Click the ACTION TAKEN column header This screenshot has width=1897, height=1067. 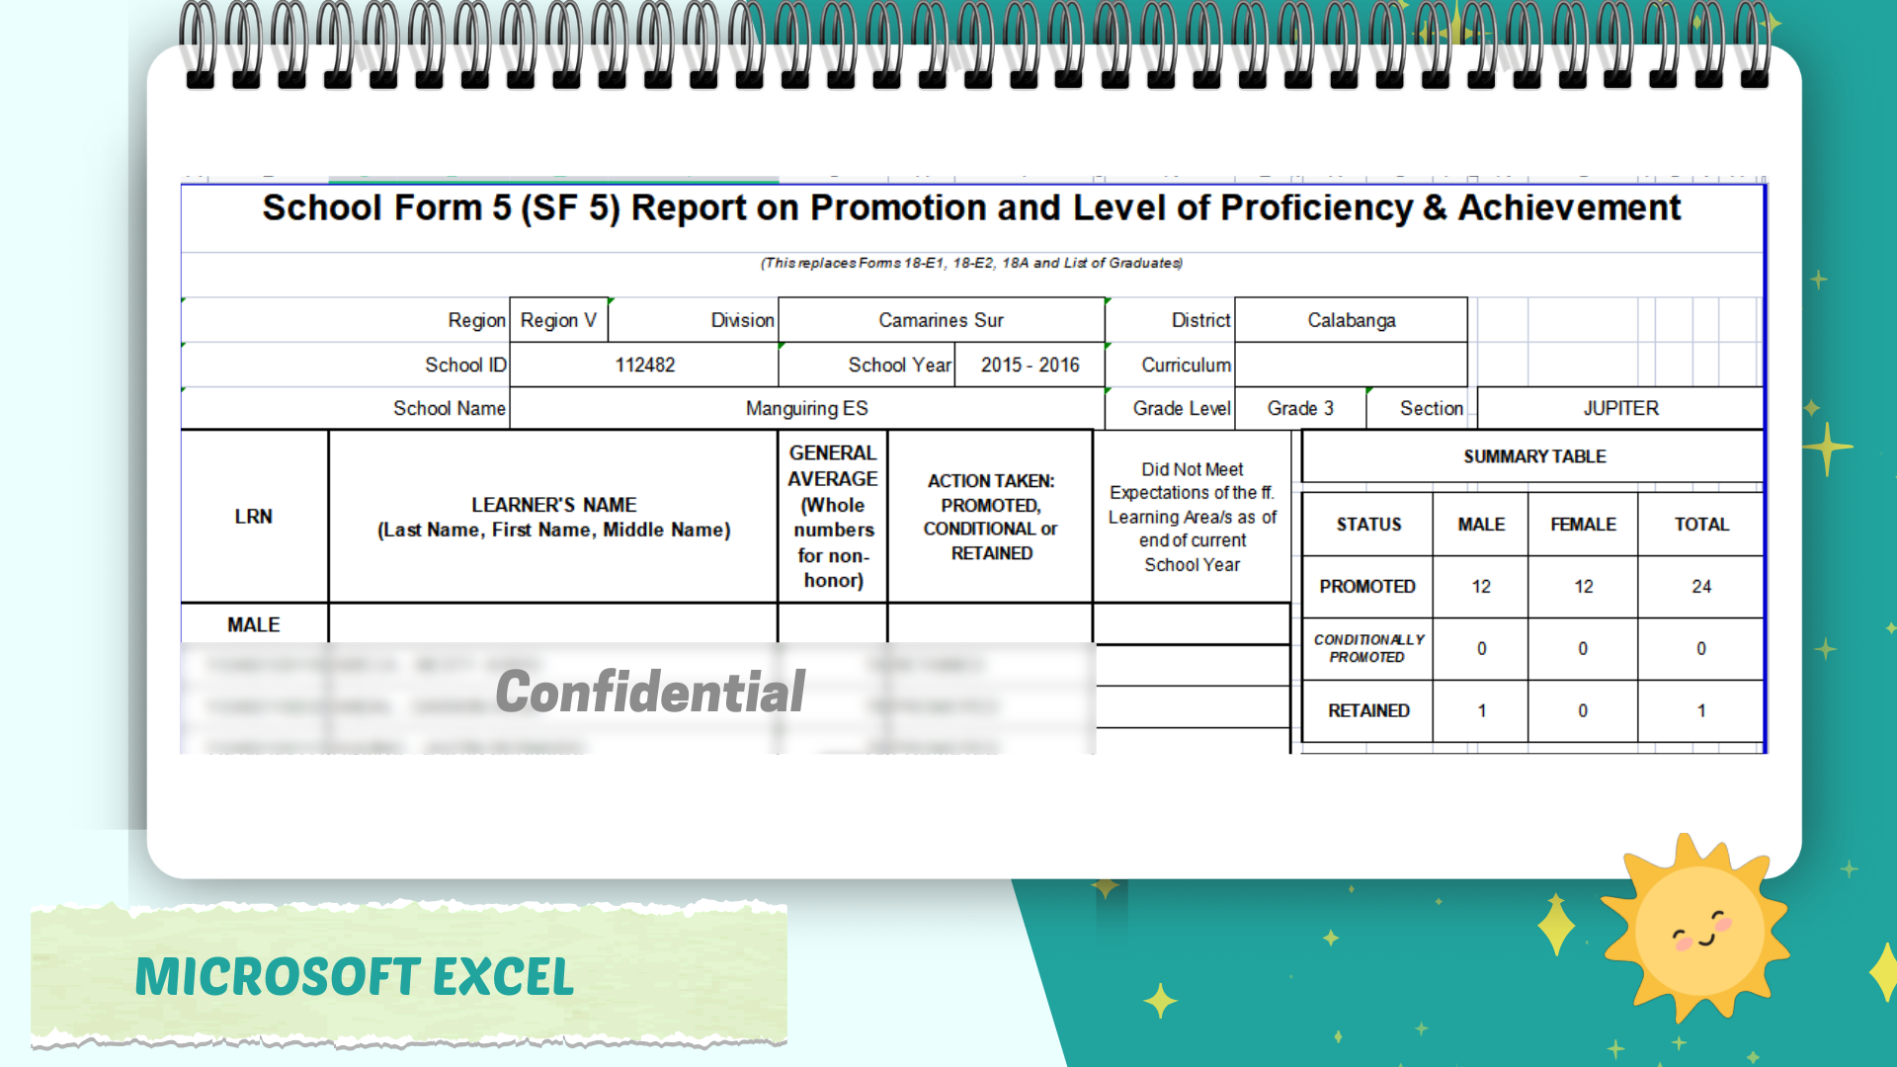(x=990, y=516)
